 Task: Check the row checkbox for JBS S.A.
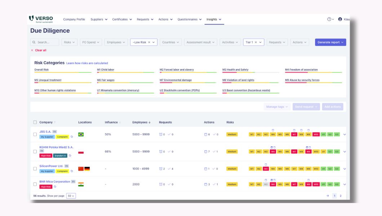34,134
